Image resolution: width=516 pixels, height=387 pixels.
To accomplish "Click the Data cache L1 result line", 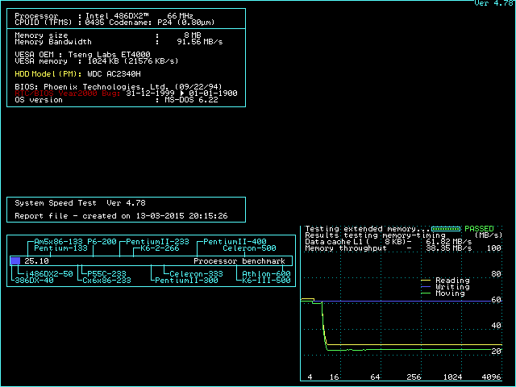I will tap(389, 242).
